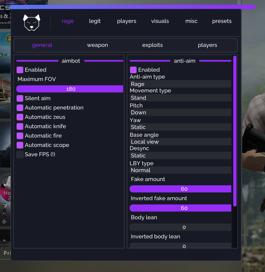The height and width of the screenshot is (272, 265).
Task: Disable Automatic knife option
Action: (20, 126)
